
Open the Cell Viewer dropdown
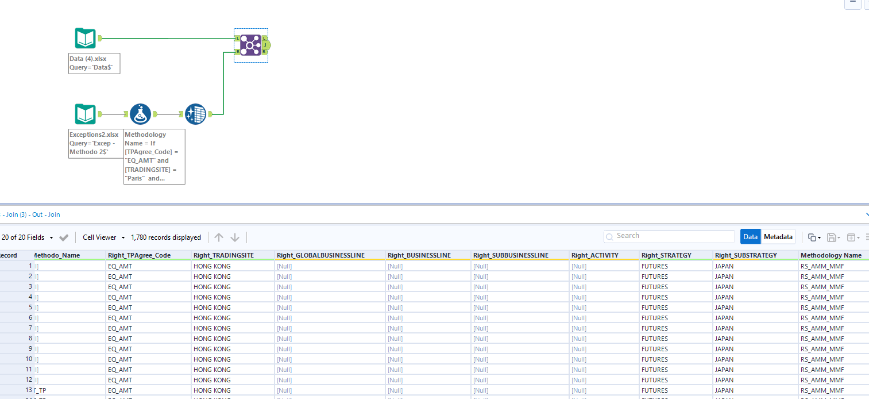[x=122, y=237]
